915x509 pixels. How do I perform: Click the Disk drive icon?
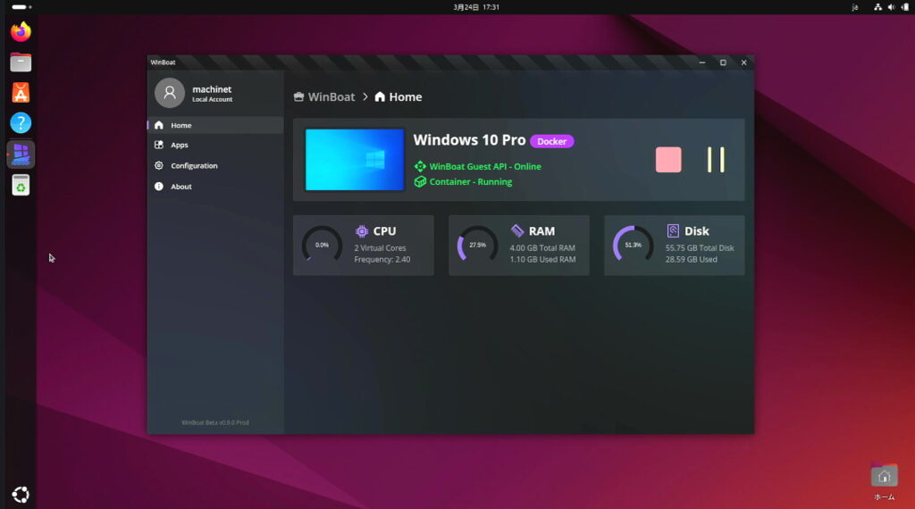coord(673,231)
